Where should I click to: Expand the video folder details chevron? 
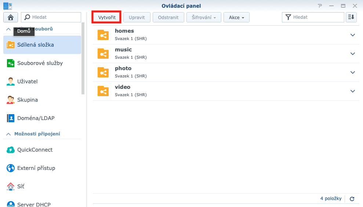click(x=353, y=91)
